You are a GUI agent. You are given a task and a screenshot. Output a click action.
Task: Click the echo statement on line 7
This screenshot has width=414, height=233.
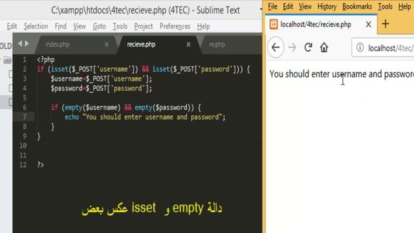145,117
